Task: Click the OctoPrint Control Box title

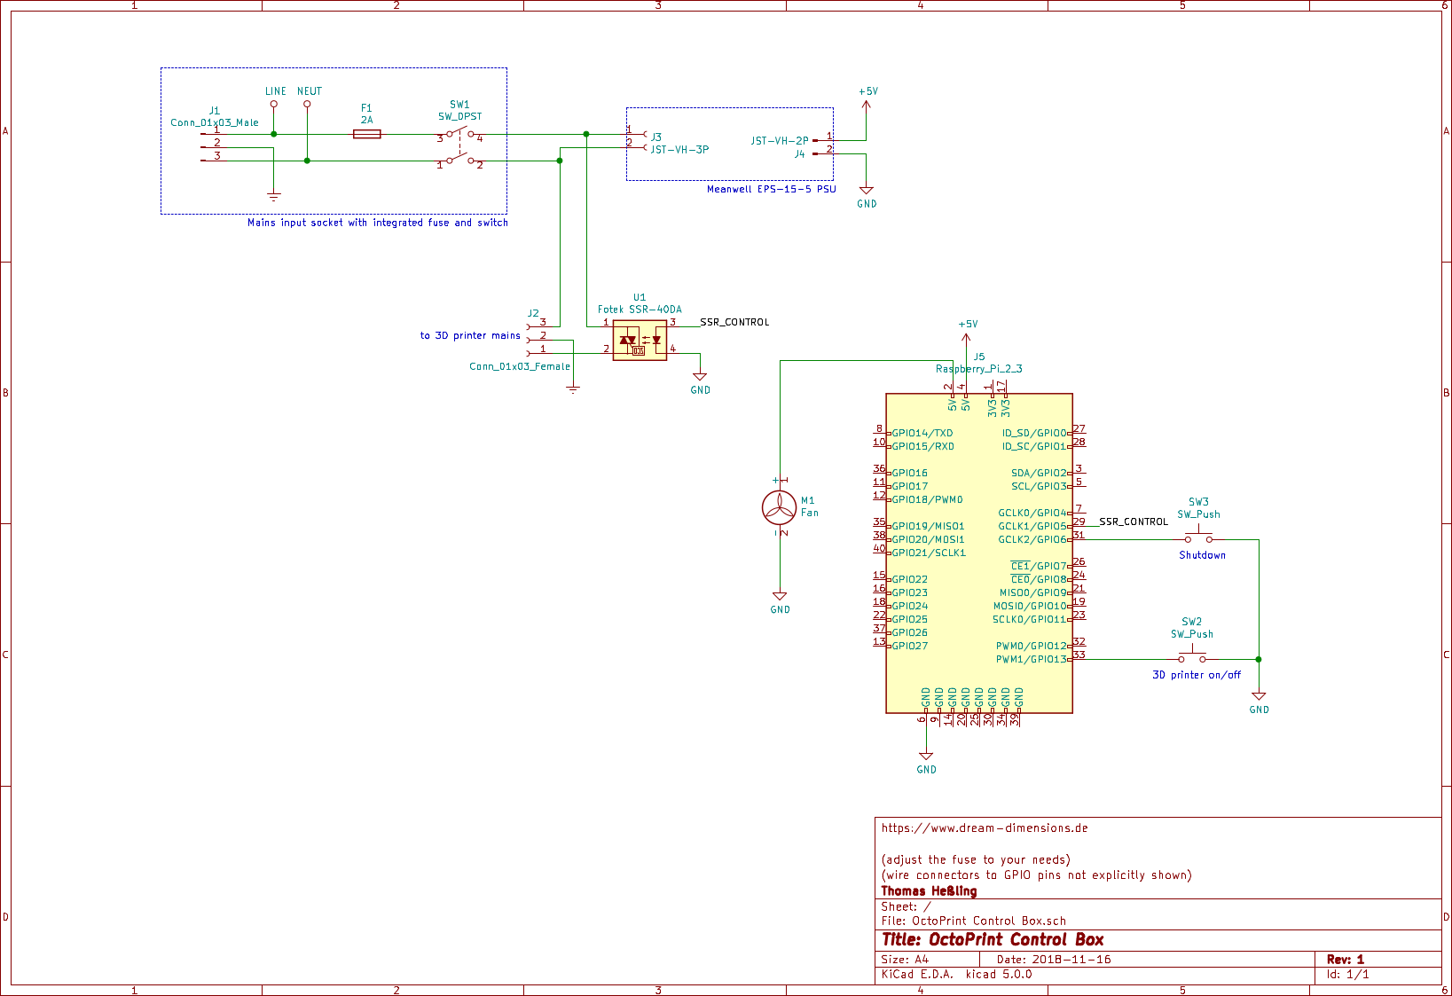Action: tap(993, 940)
